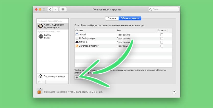Tick Скрыть checkbox for Itsycal
The image size is (213, 108).
point(162,35)
